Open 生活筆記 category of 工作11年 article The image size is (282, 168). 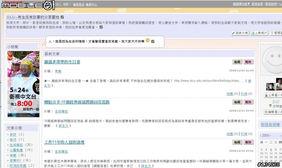[61, 152]
